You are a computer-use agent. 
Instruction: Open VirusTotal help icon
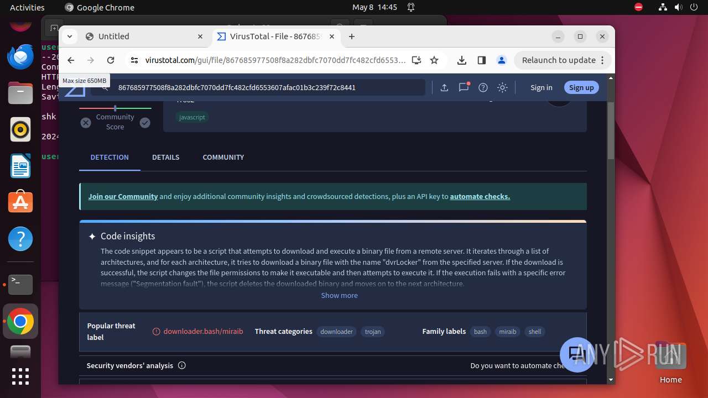point(483,87)
